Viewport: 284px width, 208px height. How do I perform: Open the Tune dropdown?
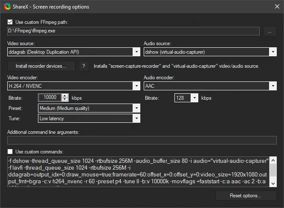pos(89,118)
